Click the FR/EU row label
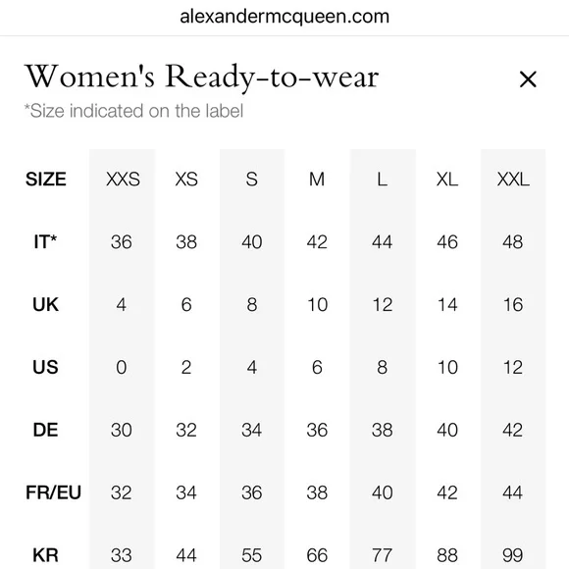 point(53,492)
